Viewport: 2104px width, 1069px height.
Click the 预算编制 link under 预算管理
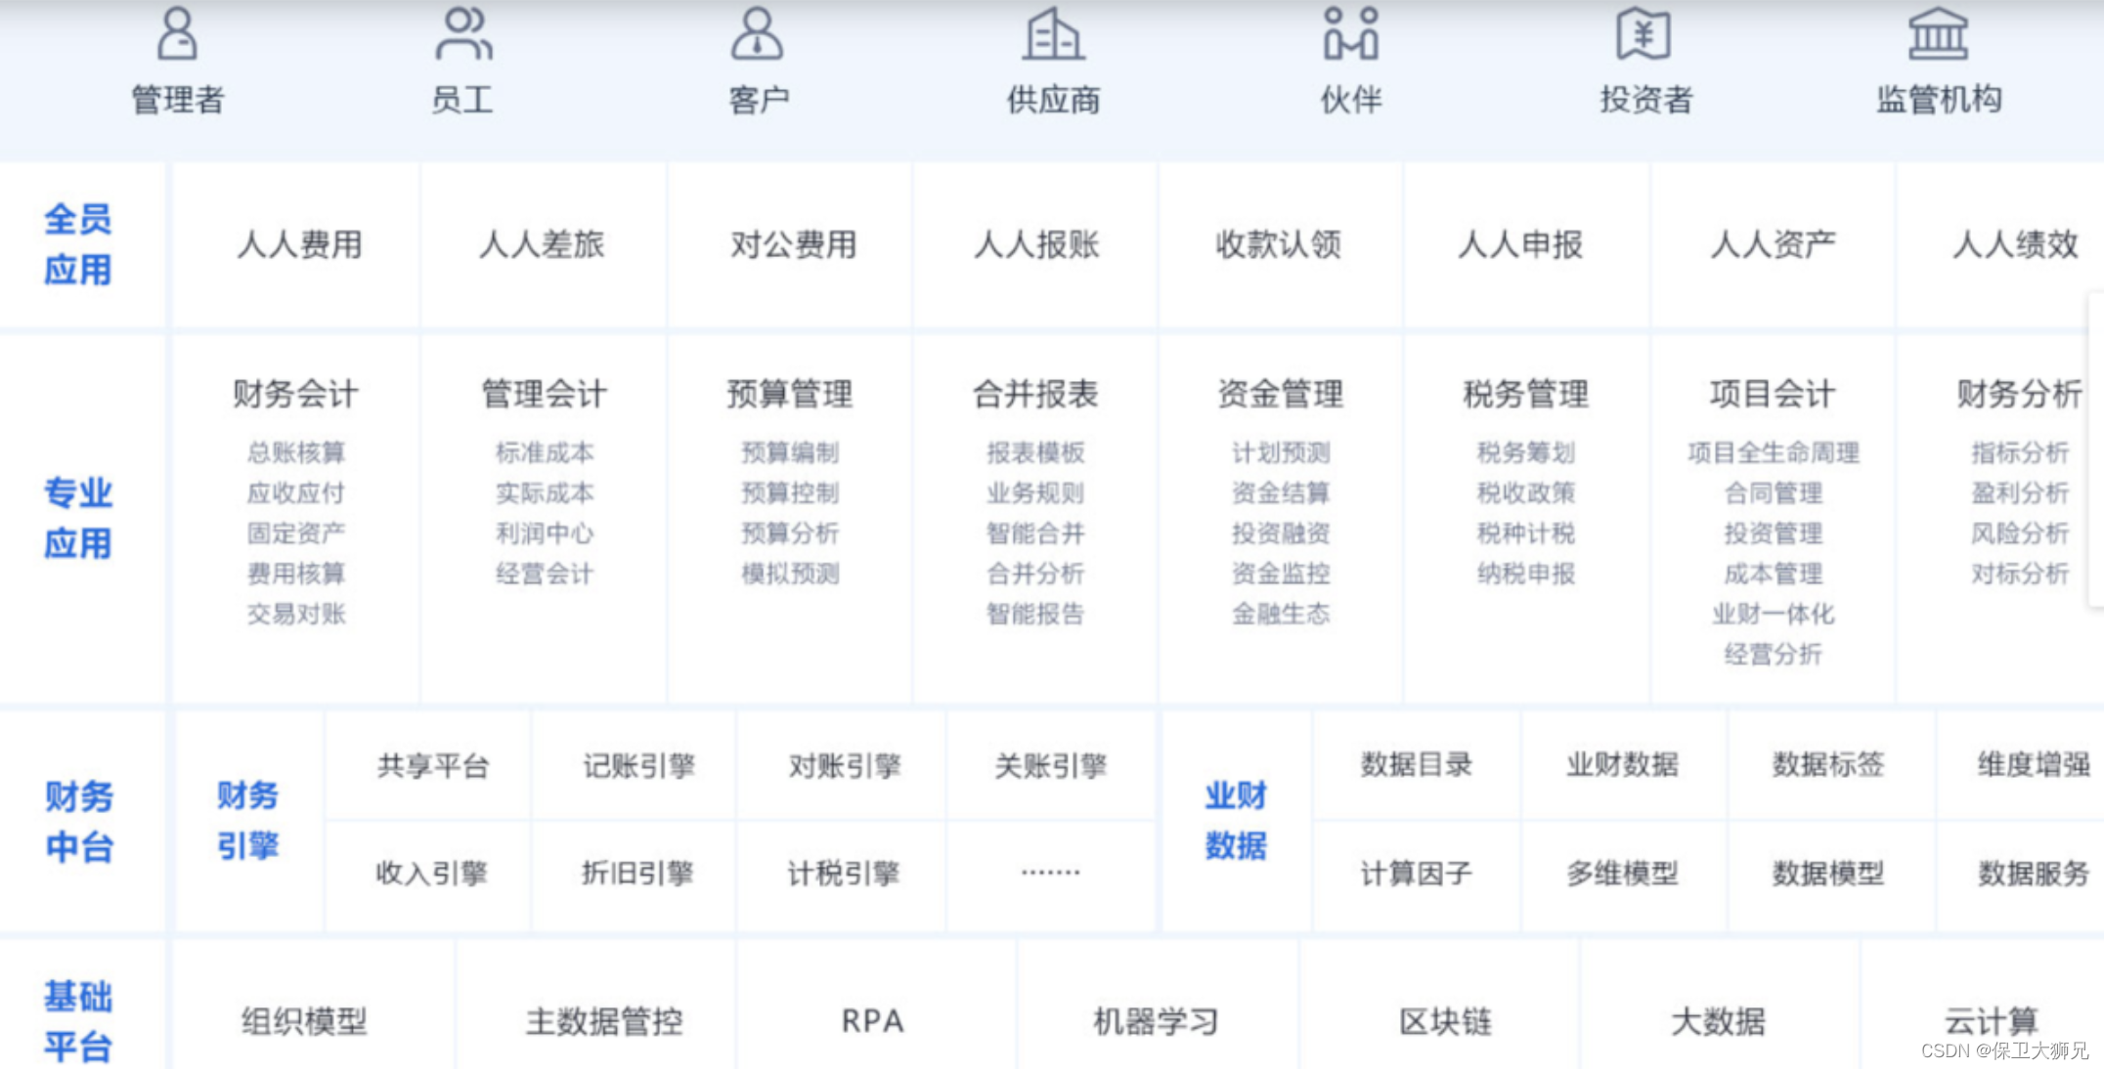[x=790, y=452]
